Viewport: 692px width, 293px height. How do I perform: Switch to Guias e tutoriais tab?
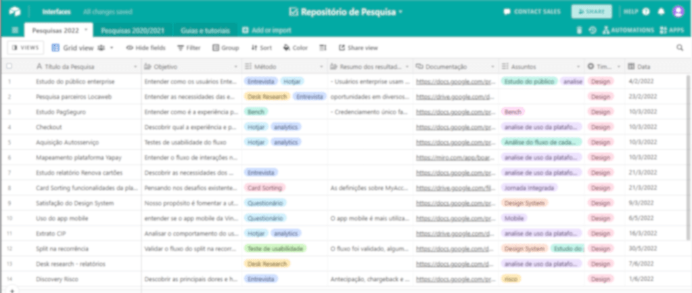point(205,30)
